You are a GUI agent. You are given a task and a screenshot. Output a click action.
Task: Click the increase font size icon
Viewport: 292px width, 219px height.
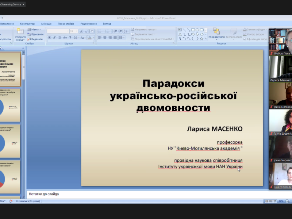click(x=82, y=31)
